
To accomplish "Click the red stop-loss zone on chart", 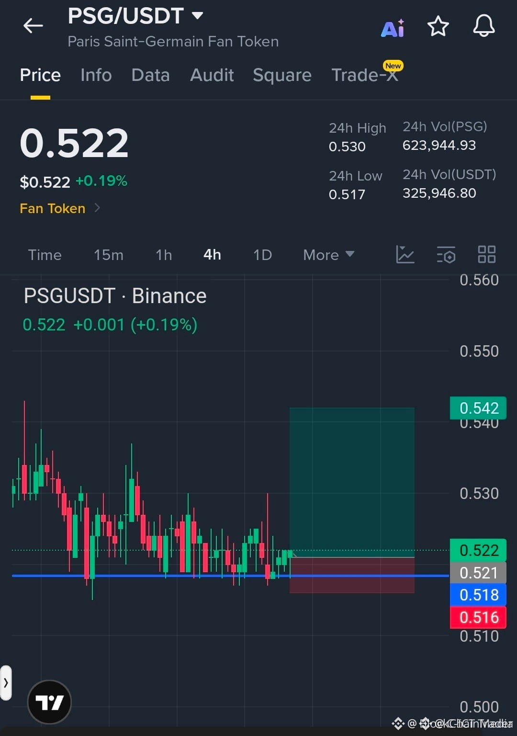I will (x=352, y=575).
